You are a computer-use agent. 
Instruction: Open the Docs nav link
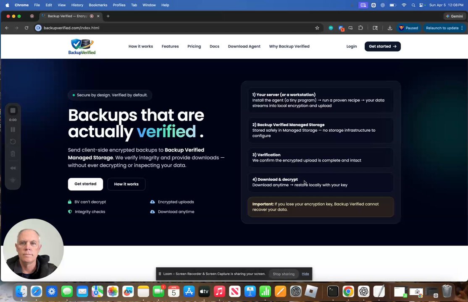tap(214, 47)
